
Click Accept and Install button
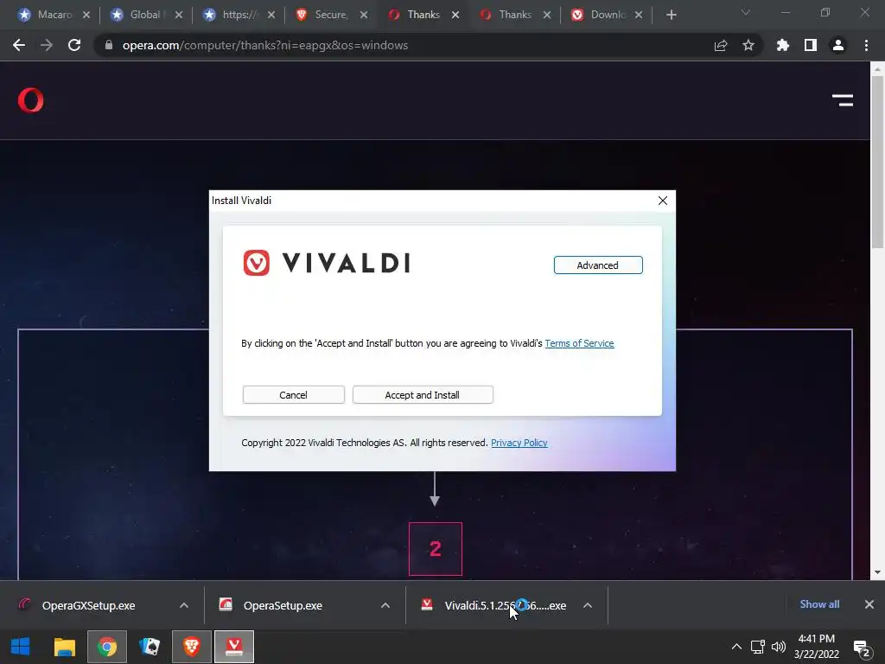[423, 394]
